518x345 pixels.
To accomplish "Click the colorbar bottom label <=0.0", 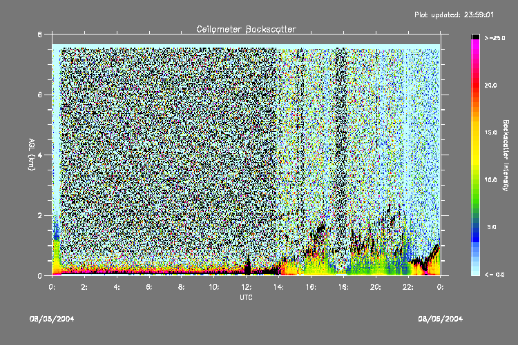I will (x=495, y=275).
